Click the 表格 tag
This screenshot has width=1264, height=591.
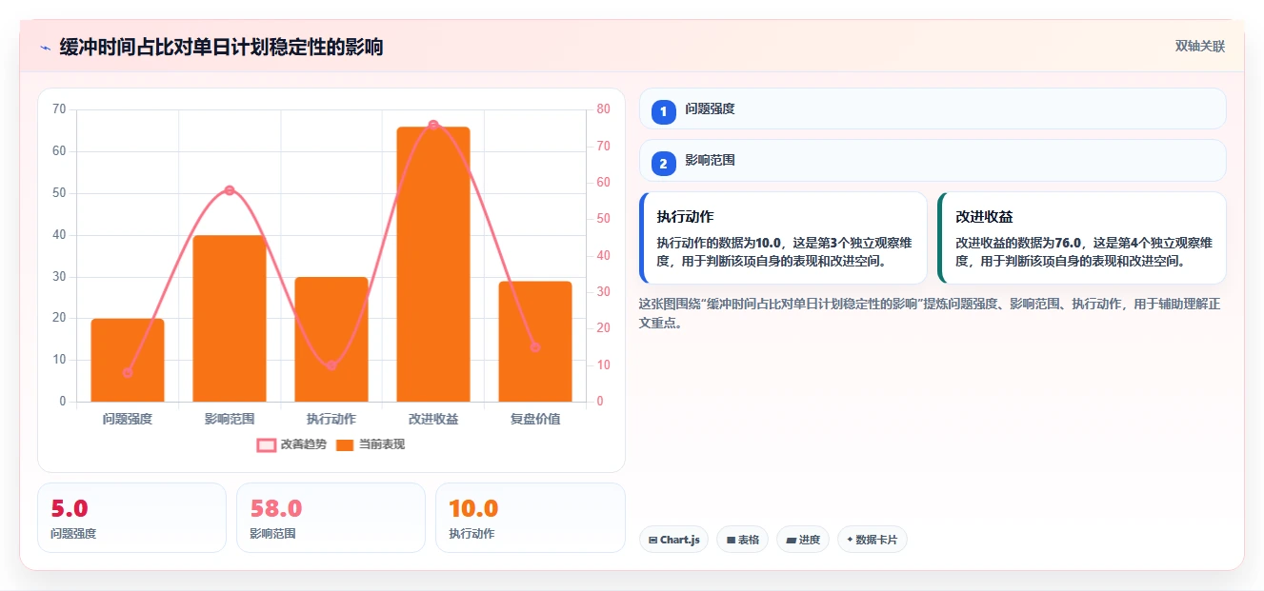coord(742,540)
